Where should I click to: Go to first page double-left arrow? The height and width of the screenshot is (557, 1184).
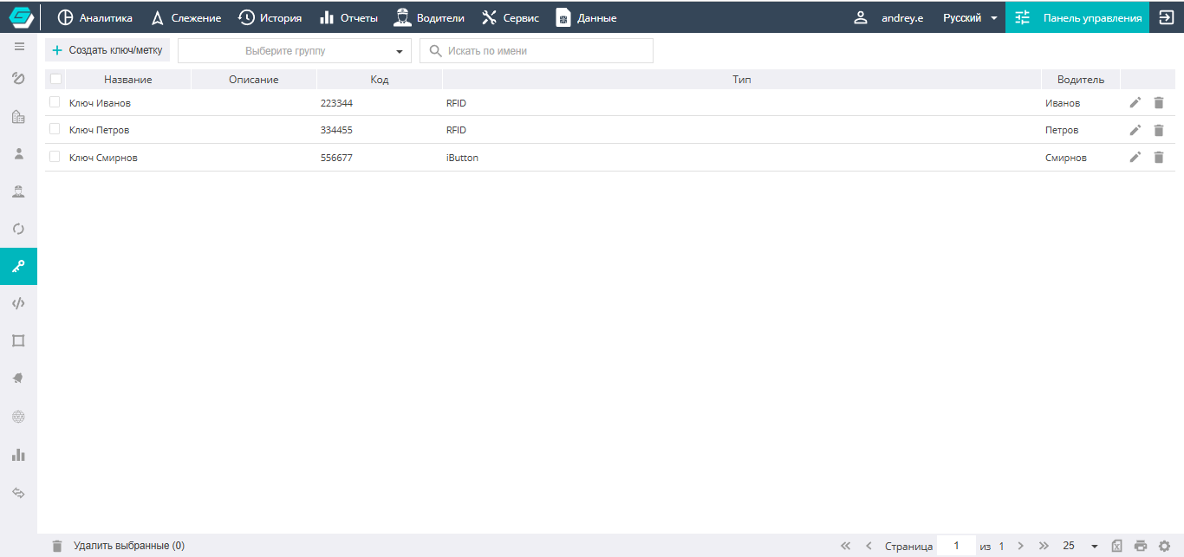(x=846, y=546)
